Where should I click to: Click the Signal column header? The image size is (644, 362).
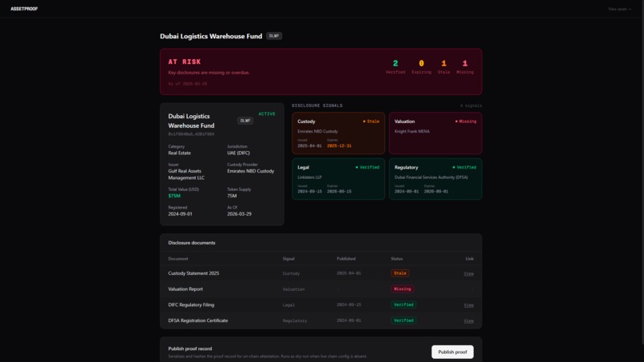(288, 259)
